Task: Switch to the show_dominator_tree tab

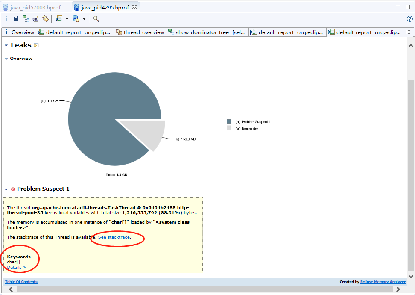Action: 207,32
